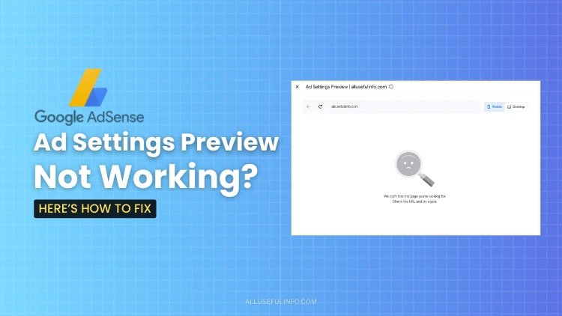
Task: Reload the preview with the refresh icon
Action: 321,106
